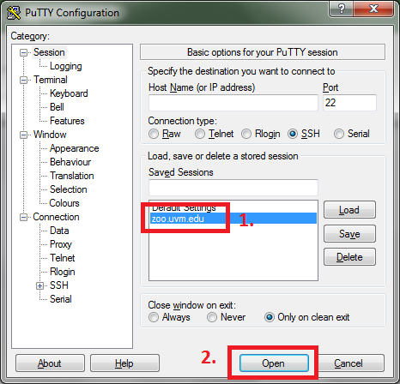Set close window on exit to Never
This screenshot has width=400, height=384.
coord(212,317)
